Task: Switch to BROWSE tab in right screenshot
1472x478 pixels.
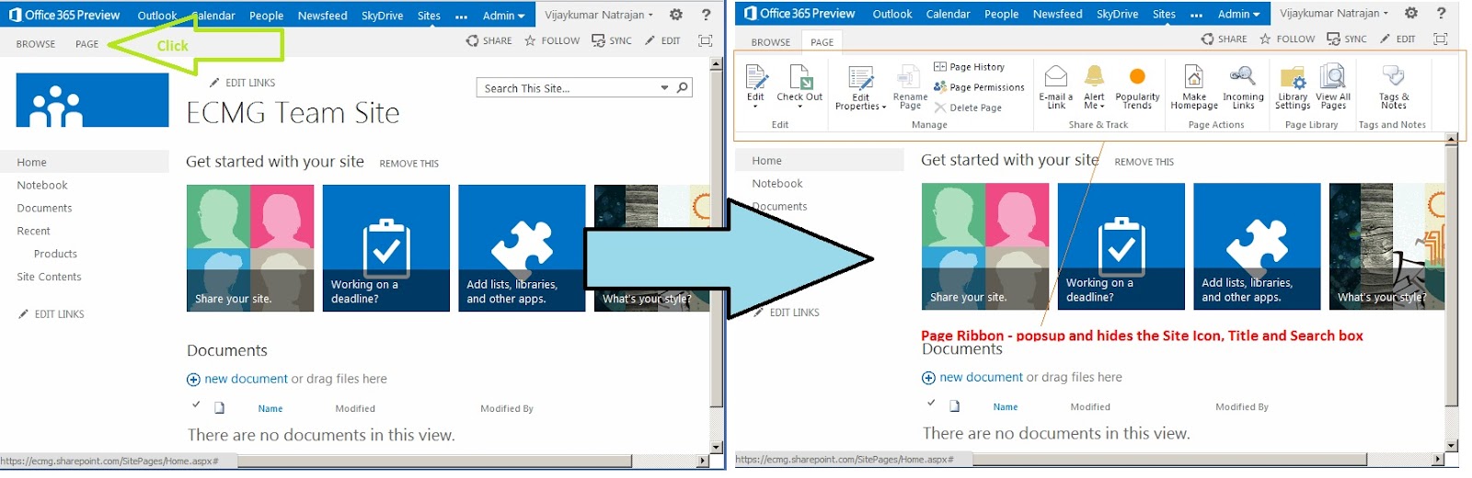Action: click(771, 42)
